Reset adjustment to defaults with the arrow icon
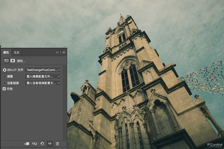The width and height of the screenshot is (224, 149). (x=42, y=143)
